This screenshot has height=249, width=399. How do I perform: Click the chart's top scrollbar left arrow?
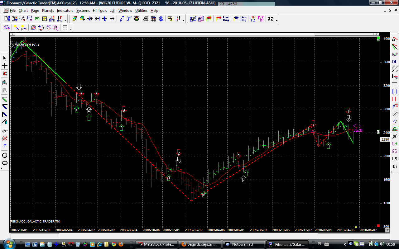[x=12, y=34]
